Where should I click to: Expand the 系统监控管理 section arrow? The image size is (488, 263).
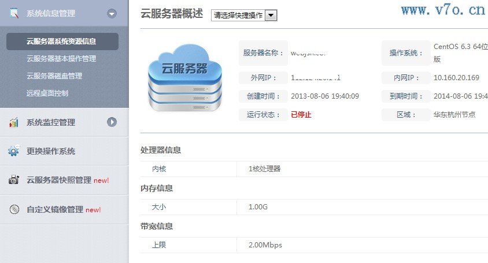tap(112, 122)
